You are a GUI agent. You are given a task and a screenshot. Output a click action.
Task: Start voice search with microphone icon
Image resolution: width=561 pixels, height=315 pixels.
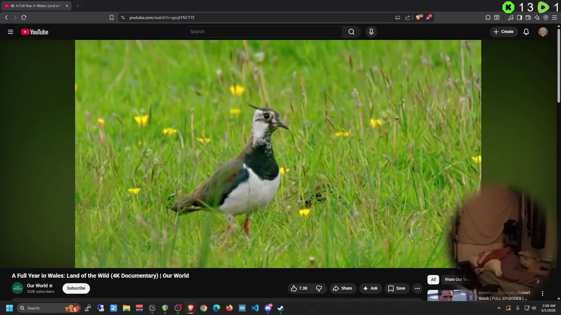[371, 32]
